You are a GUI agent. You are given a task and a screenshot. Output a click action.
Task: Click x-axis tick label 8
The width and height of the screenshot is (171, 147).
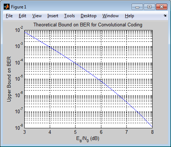152,132
